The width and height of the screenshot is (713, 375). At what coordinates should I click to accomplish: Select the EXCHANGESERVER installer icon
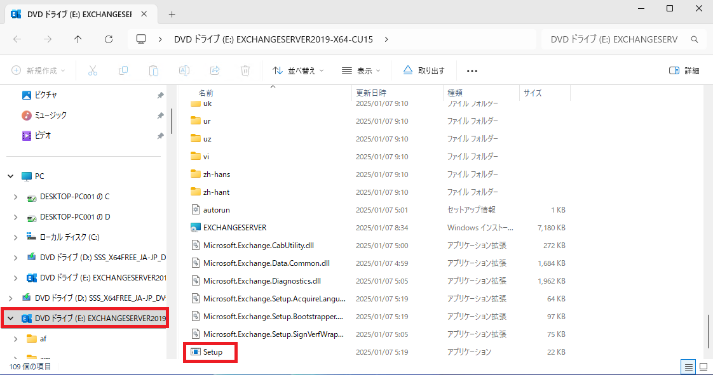point(196,227)
